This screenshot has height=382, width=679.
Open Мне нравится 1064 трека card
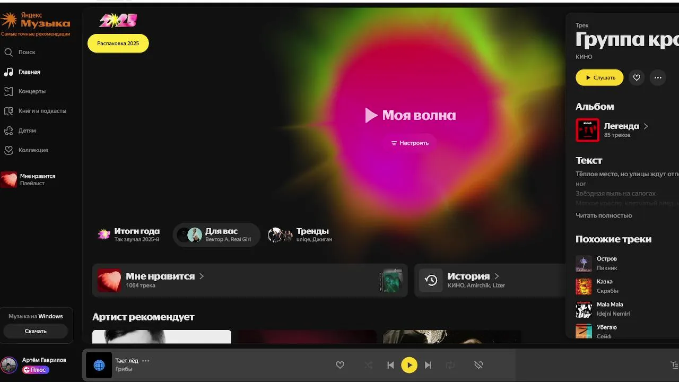250,280
